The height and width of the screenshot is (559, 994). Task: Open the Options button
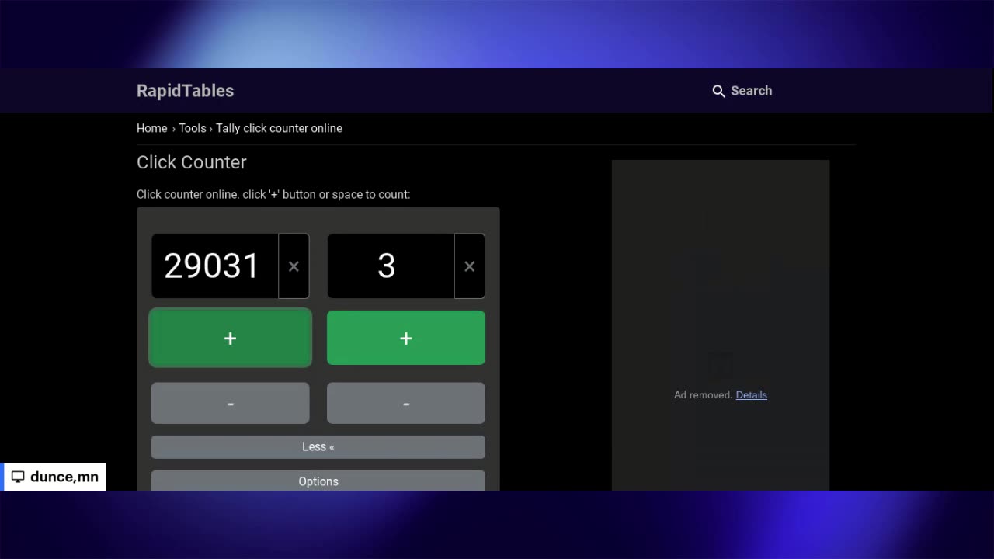coord(318,481)
